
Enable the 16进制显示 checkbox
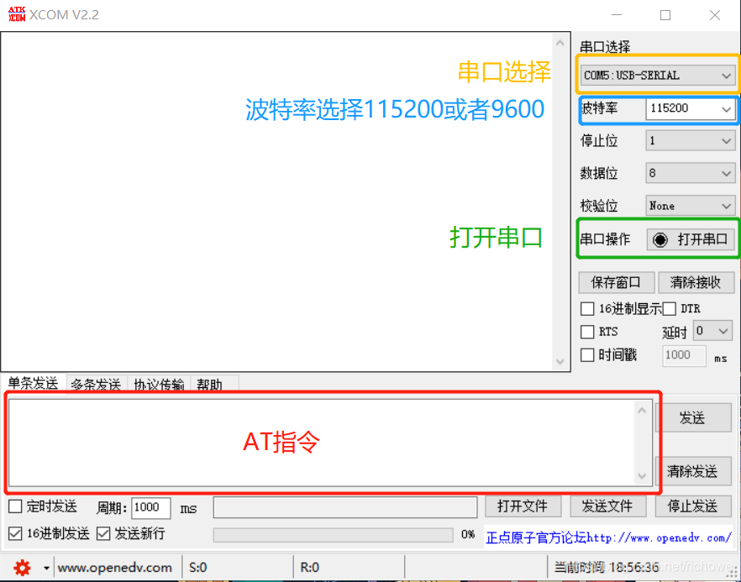587,309
